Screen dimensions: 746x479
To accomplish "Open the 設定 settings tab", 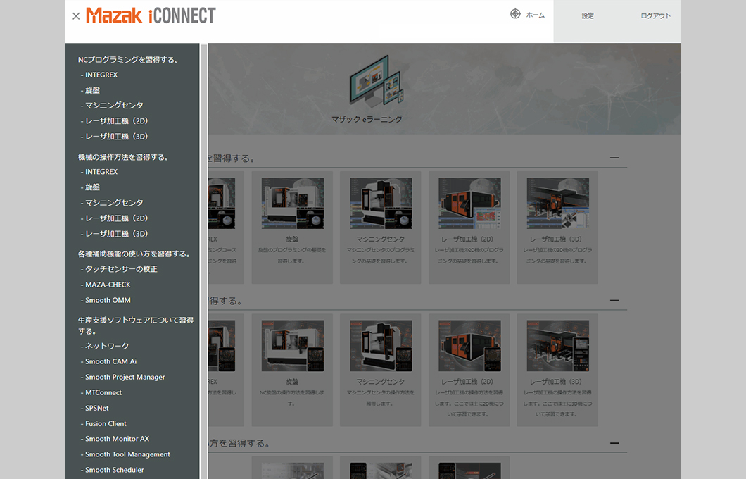I will coord(588,16).
